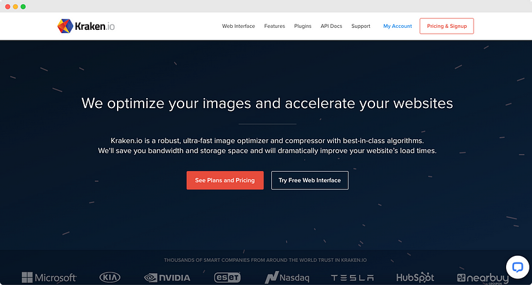
Task: Click the Tesla logo
Action: [x=352, y=278]
